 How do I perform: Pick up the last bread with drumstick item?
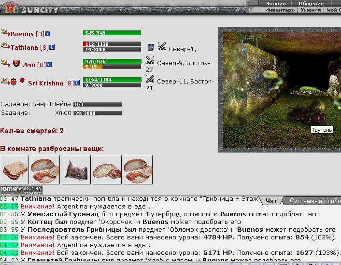tap(138, 170)
